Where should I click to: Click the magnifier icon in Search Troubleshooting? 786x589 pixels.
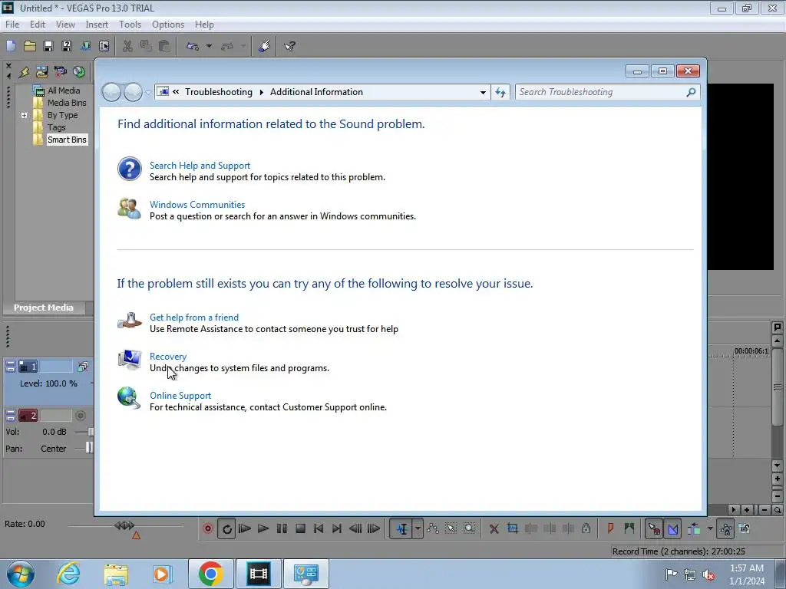(691, 92)
